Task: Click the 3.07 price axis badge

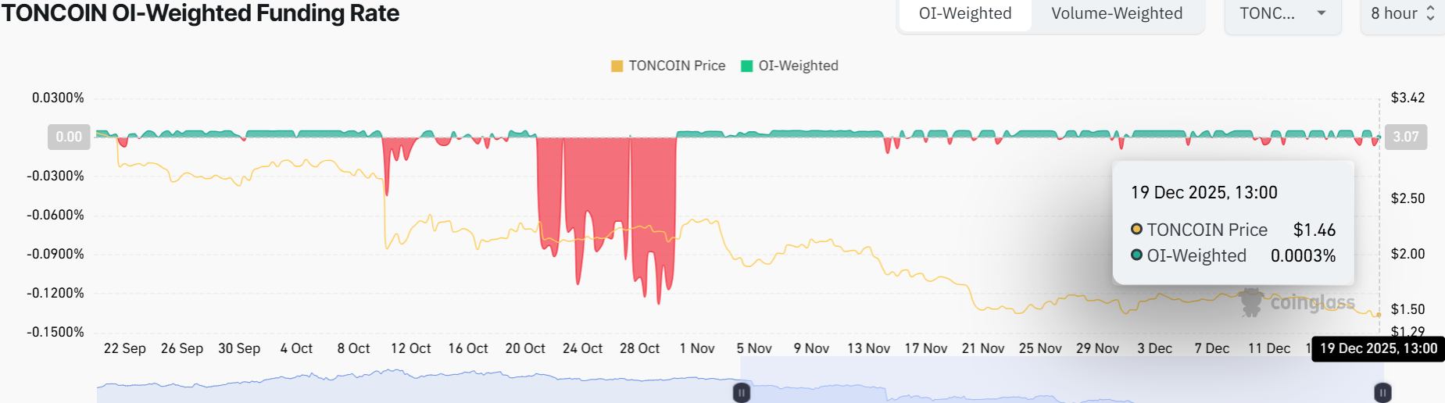Action: point(1405,137)
